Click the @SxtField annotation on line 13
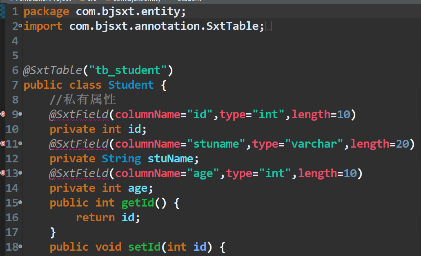 click(79, 173)
